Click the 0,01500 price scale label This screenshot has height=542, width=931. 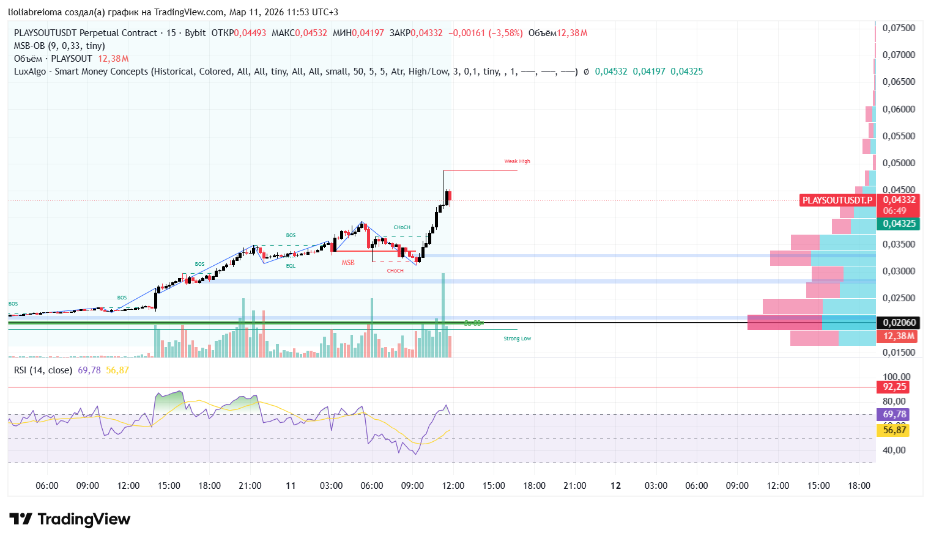pos(899,352)
